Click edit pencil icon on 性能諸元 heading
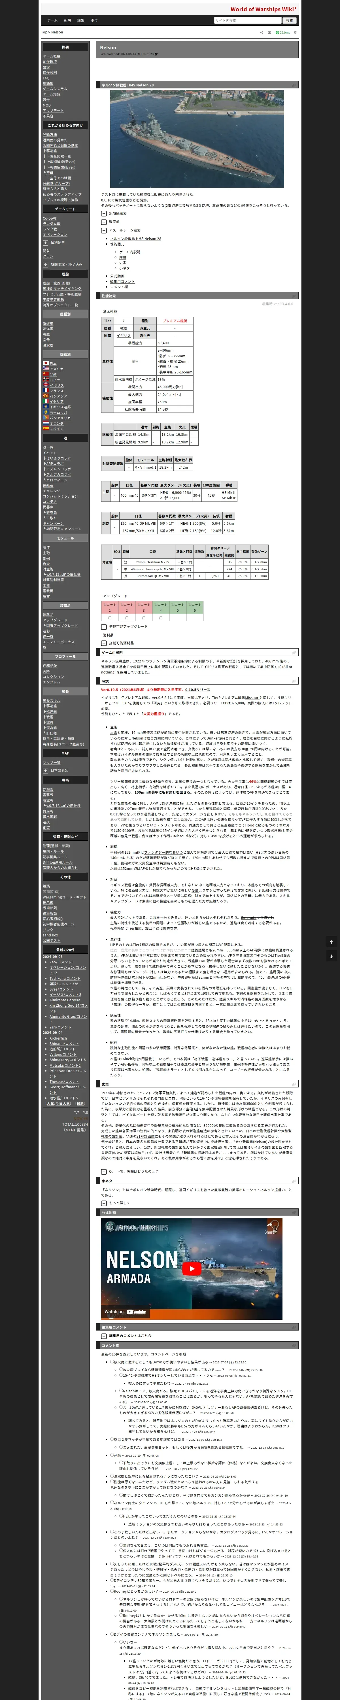The width and height of the screenshot is (340, 1700). click(294, 296)
